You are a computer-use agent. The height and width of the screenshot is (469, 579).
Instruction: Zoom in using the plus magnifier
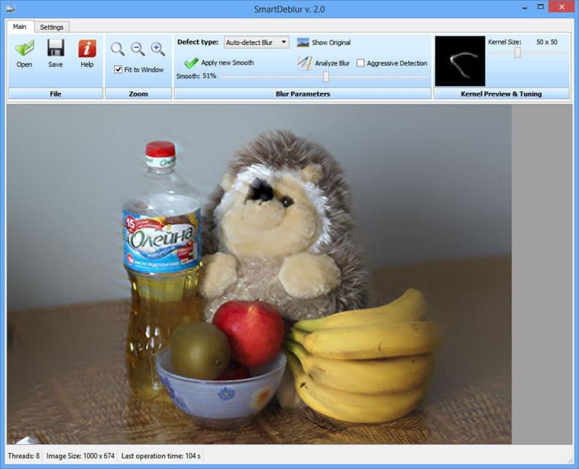[x=158, y=49]
